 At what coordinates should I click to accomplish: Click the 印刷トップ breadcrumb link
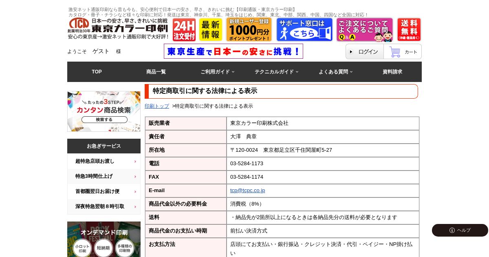(x=157, y=106)
